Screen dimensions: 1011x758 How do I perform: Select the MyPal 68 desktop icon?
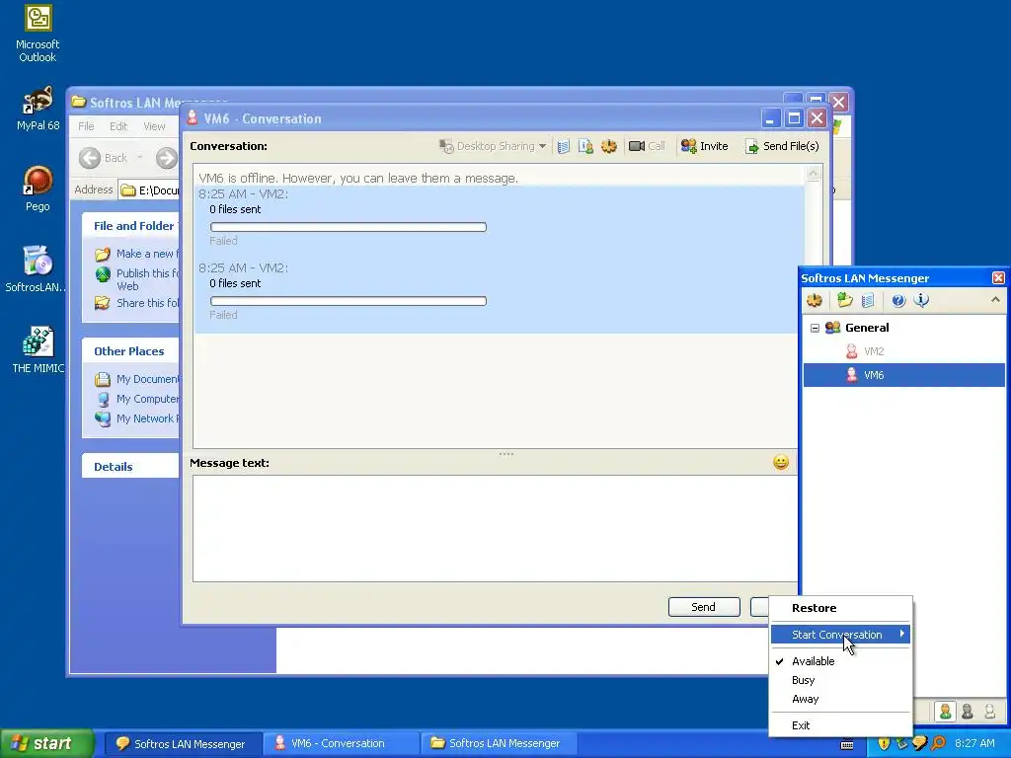tap(38, 109)
